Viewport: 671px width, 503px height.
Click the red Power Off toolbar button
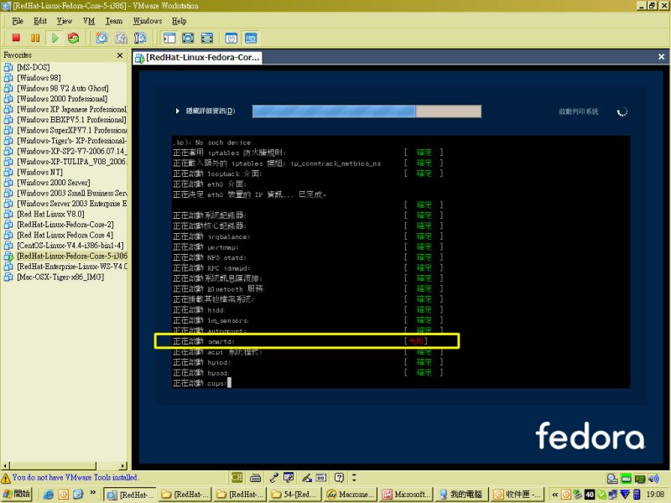point(16,38)
